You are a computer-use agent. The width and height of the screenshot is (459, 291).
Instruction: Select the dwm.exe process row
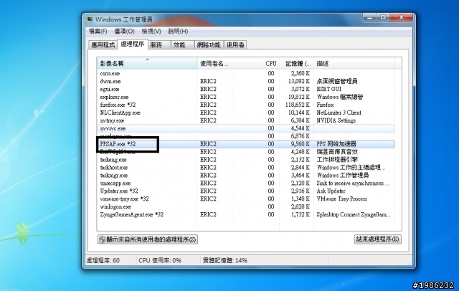246,81
